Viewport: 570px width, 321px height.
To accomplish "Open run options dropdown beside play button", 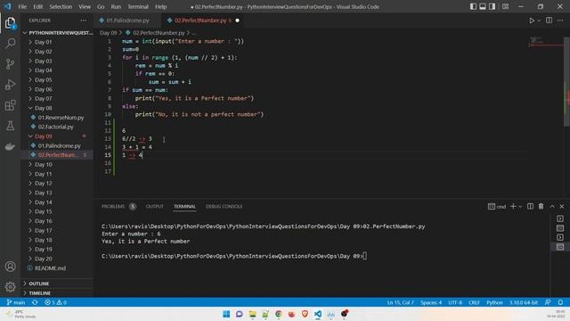I will (539, 21).
